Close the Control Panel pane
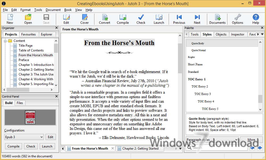This screenshot has height=160, width=266. 57,96
